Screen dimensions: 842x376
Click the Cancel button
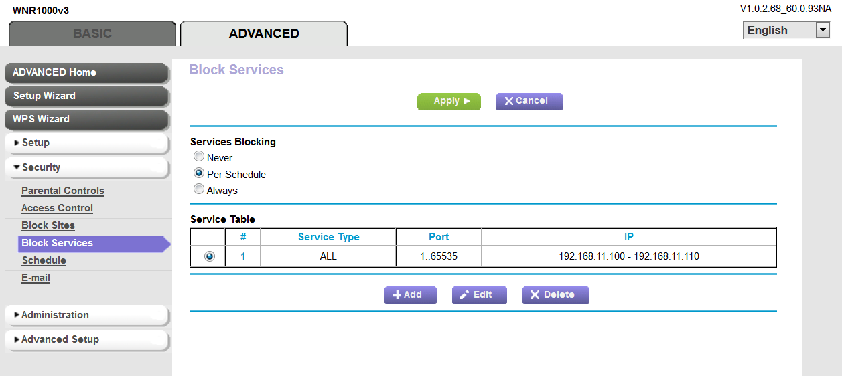529,101
